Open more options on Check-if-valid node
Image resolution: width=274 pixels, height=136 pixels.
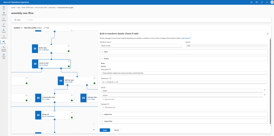point(69,61)
